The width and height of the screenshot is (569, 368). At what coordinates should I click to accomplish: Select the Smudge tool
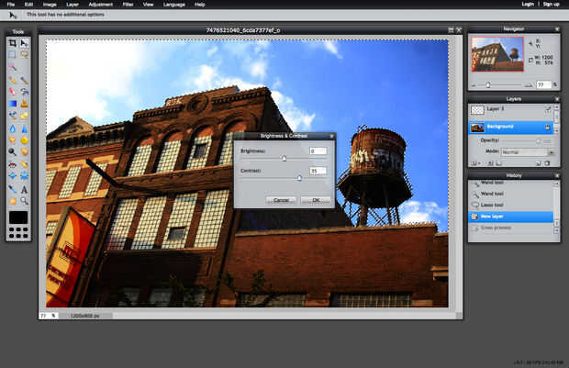[13, 140]
